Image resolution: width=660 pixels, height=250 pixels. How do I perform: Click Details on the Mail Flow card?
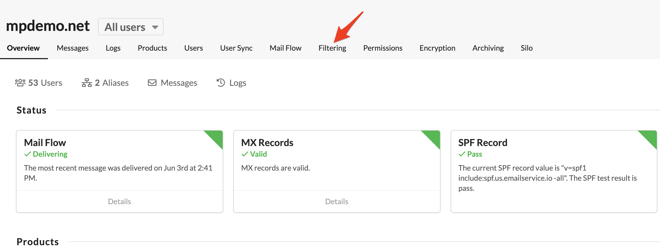pos(120,201)
